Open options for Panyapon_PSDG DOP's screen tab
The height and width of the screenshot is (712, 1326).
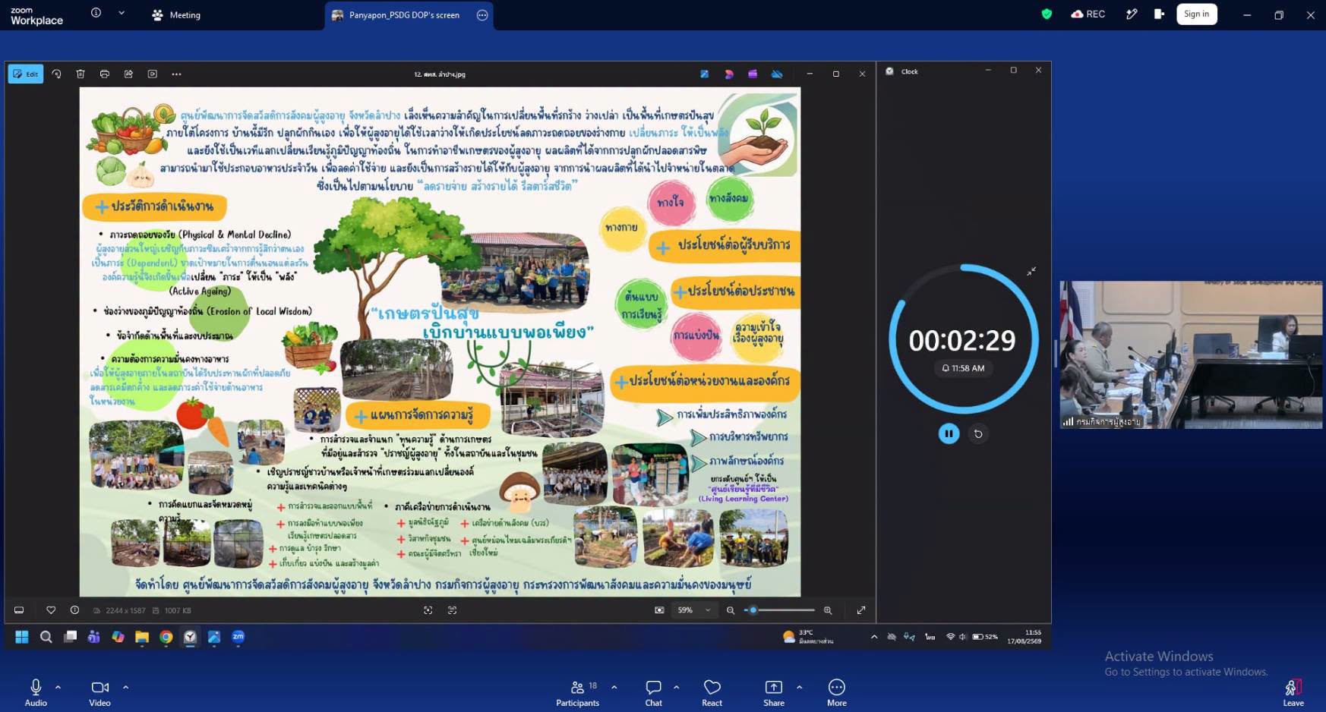tap(482, 15)
